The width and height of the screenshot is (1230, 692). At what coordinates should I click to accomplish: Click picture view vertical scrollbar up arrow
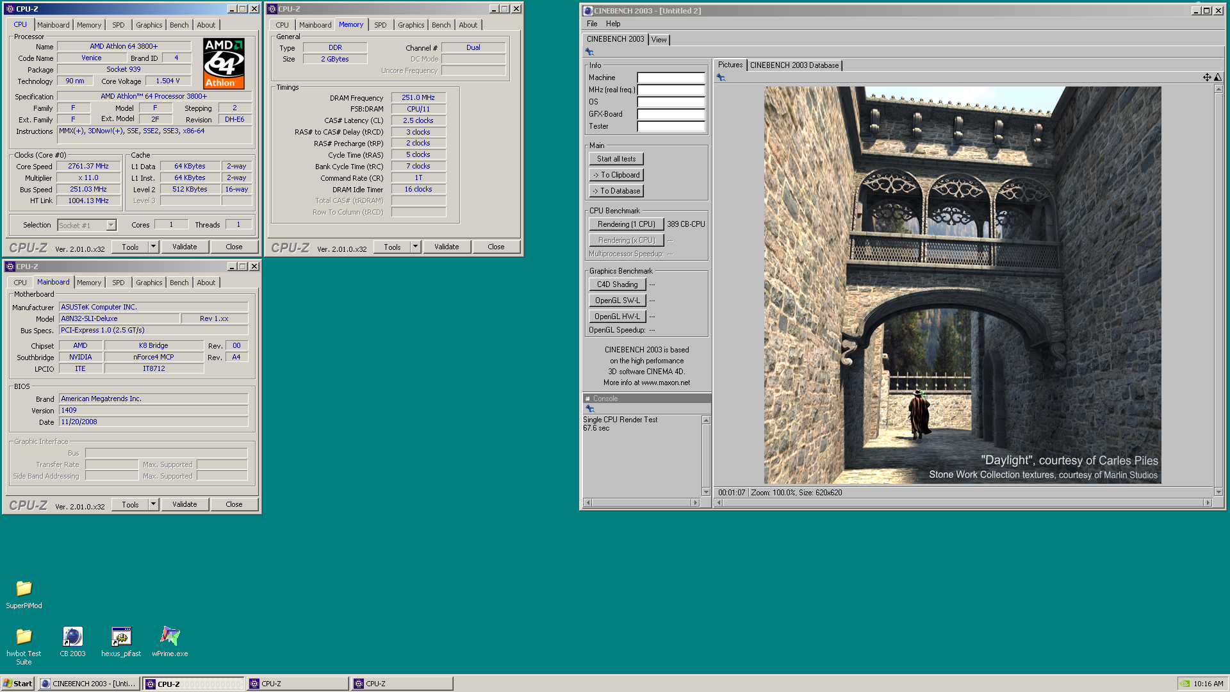(1218, 89)
